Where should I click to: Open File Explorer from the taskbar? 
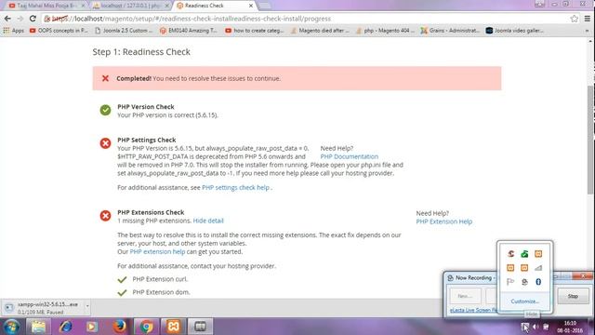tap(38, 327)
